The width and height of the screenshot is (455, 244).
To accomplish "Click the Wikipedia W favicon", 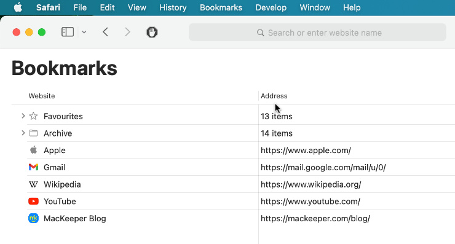I will click(x=33, y=184).
